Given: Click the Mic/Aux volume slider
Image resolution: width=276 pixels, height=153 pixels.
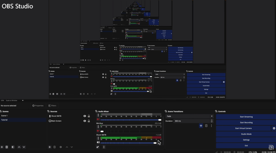Looking at the screenshot, I should [131, 131].
